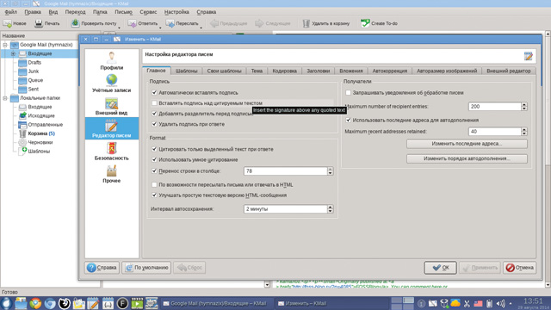This screenshot has height=310, width=551.
Task: Switch to the Кодировка tab
Action: pos(285,71)
